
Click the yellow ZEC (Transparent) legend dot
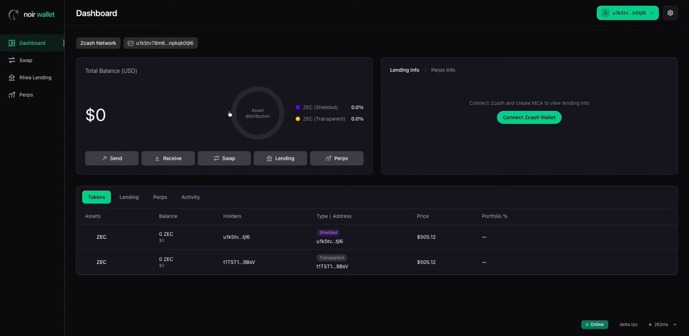297,119
